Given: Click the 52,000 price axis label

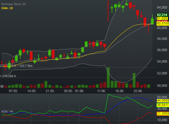Looking at the screenshot, I should pos(162,73).
